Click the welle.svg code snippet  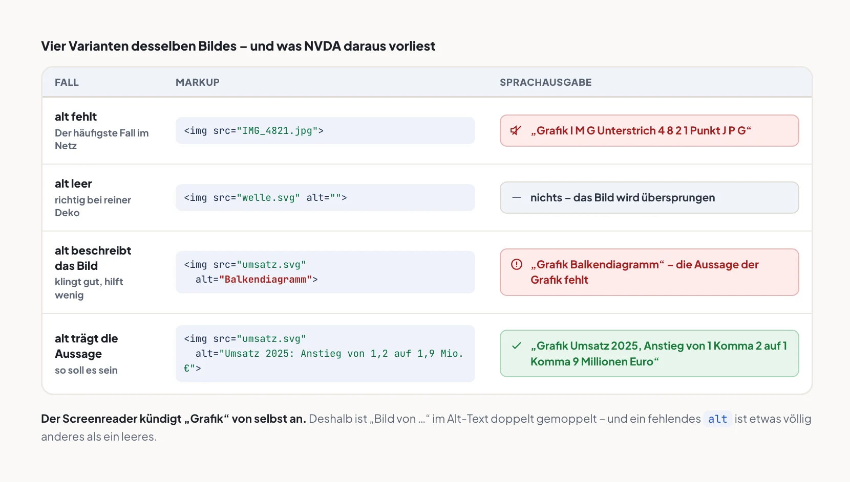[x=325, y=198]
